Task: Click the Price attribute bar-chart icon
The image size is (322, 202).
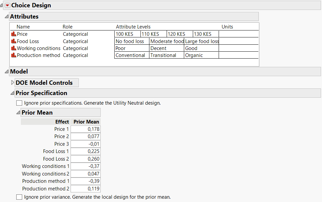Action: pos(14,34)
